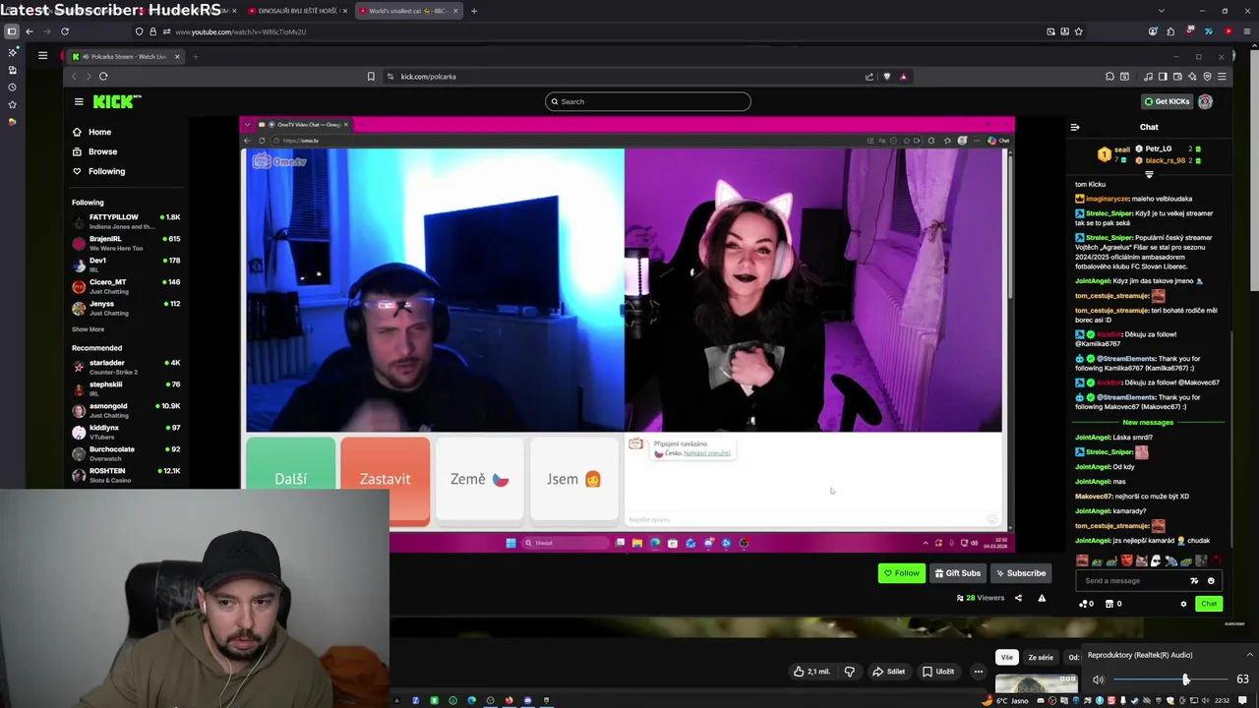Click the Další button in OmeTV

[x=290, y=479]
